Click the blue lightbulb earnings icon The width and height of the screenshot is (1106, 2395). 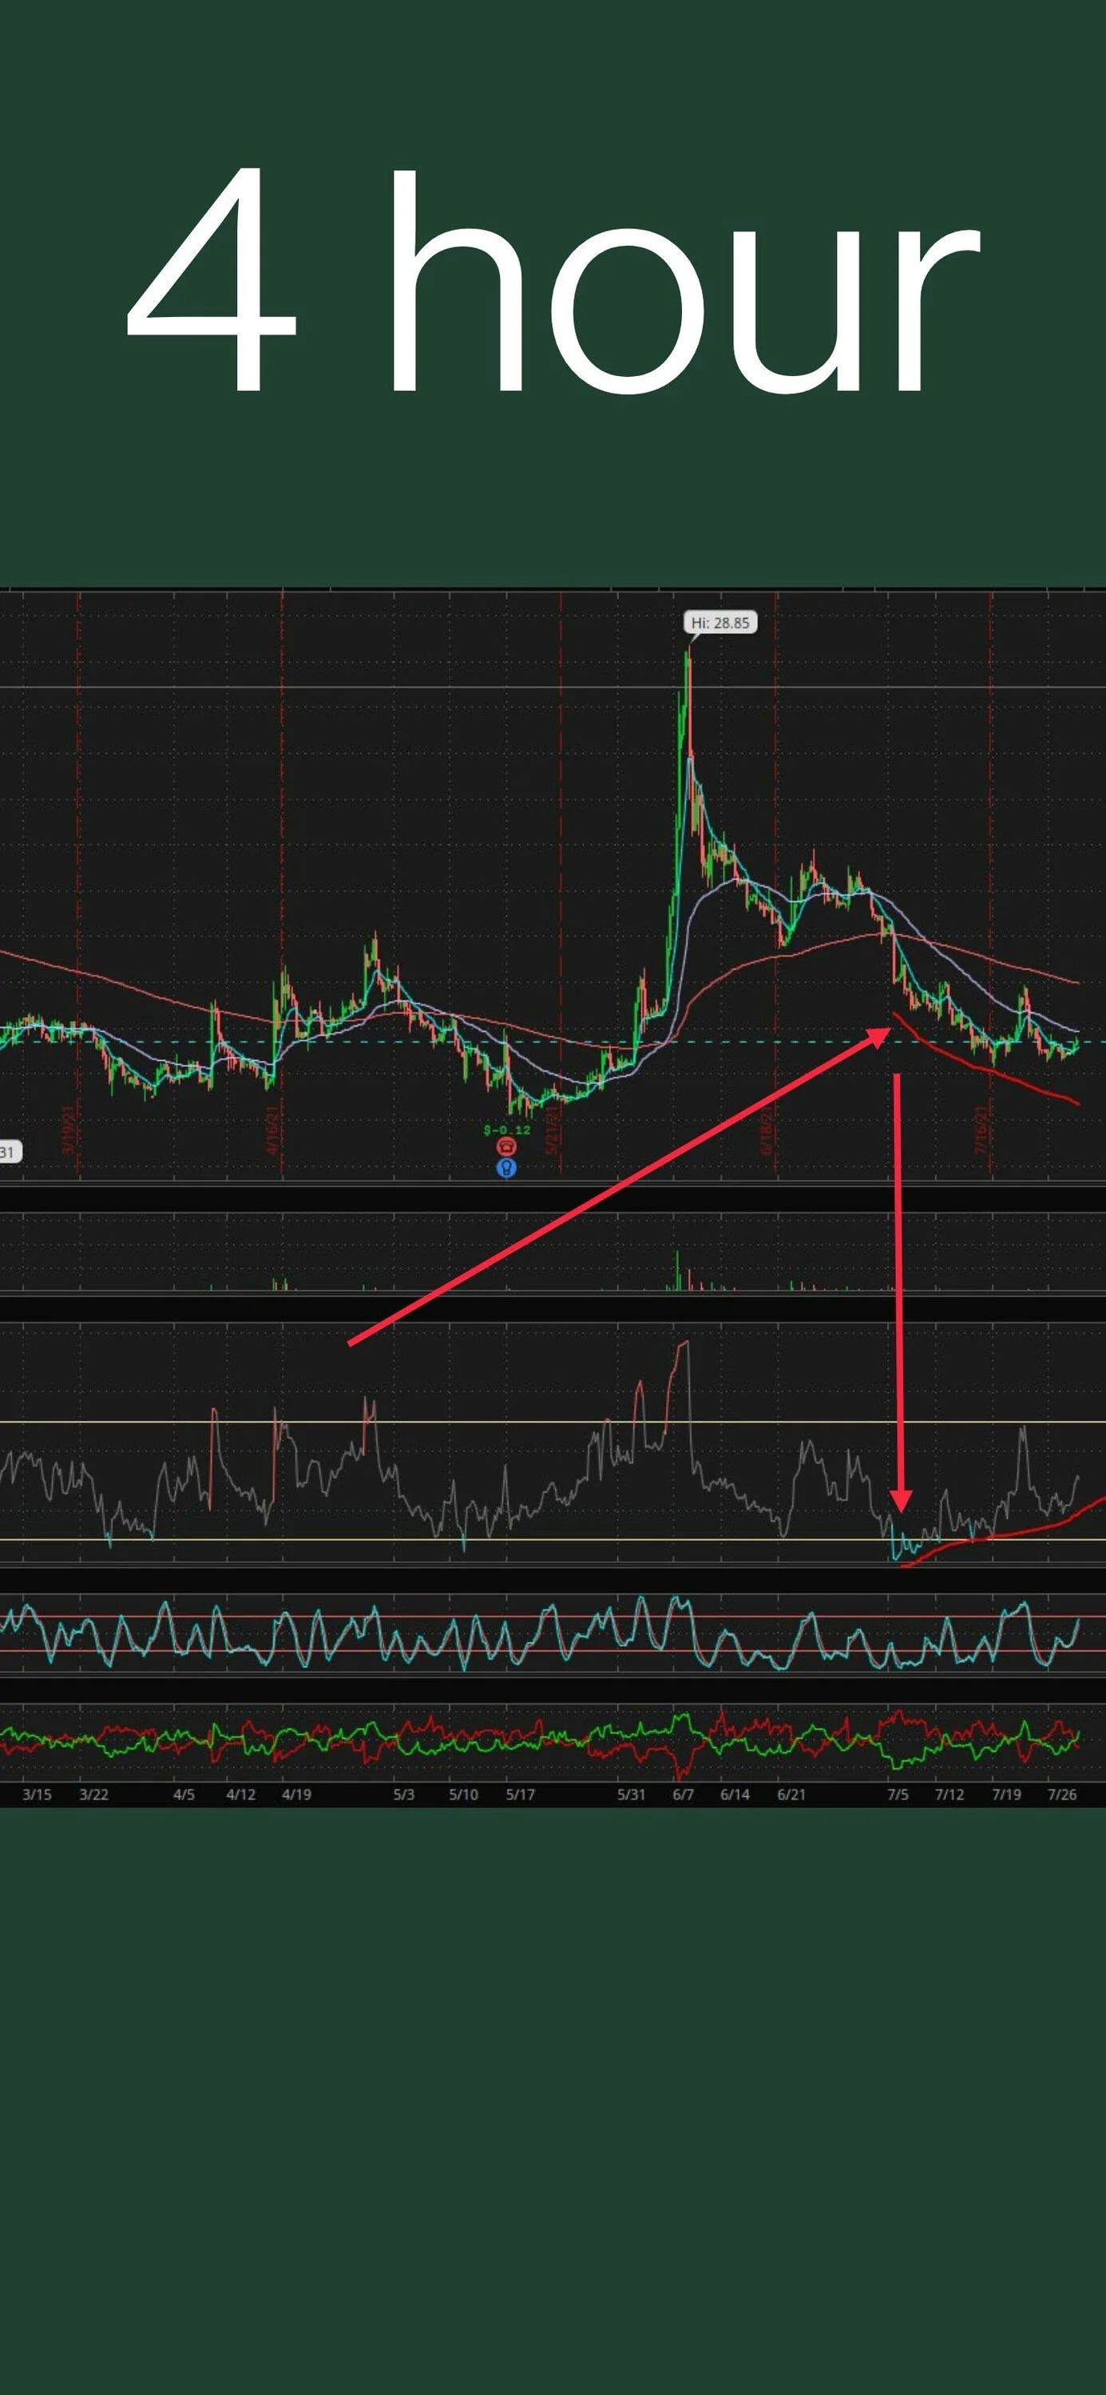(x=506, y=1168)
